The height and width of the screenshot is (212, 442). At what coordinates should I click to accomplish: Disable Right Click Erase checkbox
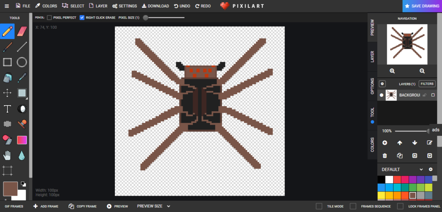point(82,17)
